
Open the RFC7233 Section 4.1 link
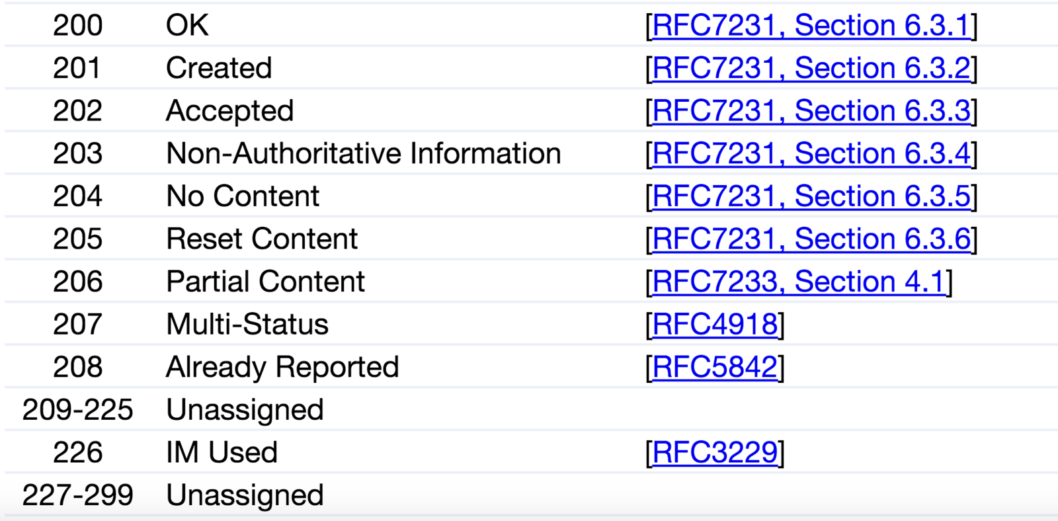tap(799, 282)
